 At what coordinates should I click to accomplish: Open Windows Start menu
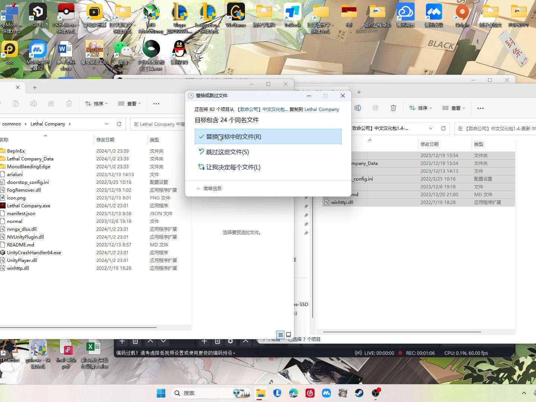pyautogui.click(x=161, y=393)
